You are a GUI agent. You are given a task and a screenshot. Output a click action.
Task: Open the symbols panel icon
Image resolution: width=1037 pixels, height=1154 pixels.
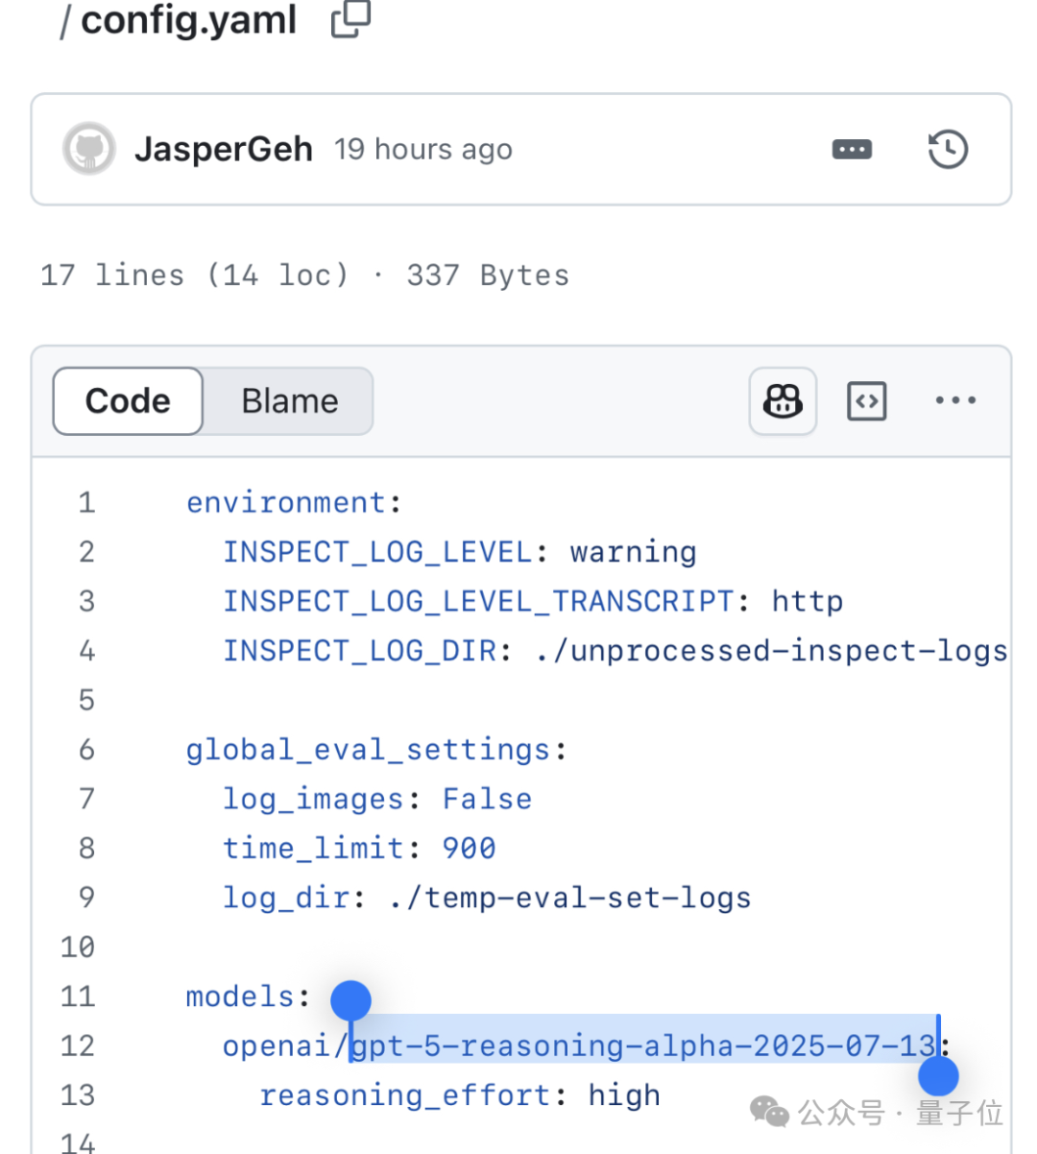(x=866, y=401)
